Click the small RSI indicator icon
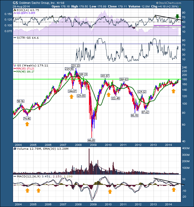The height and width of the screenshot is (207, 194). [x=15, y=10]
